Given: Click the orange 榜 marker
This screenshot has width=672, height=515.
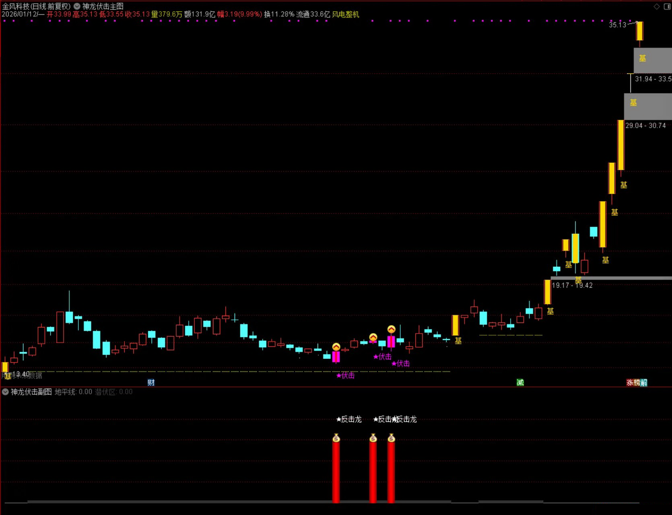Looking at the screenshot, I should coord(637,382).
